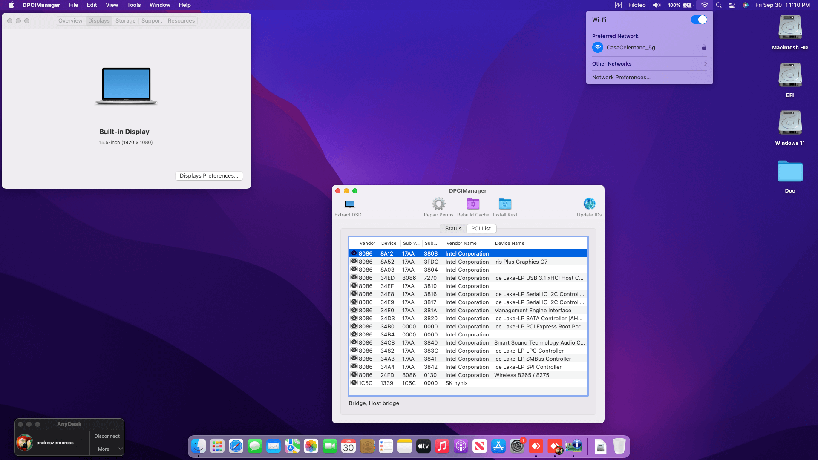This screenshot has height=460, width=818.
Task: Launch Safari from the Dock
Action: pos(236,446)
